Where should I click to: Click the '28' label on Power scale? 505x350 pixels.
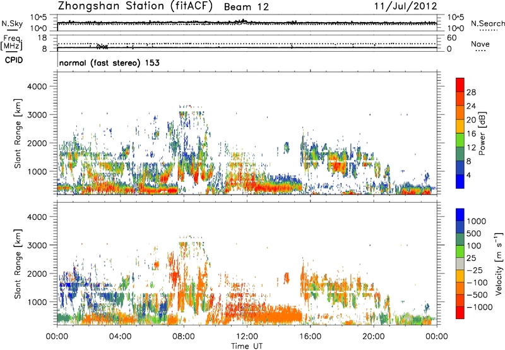471,92
